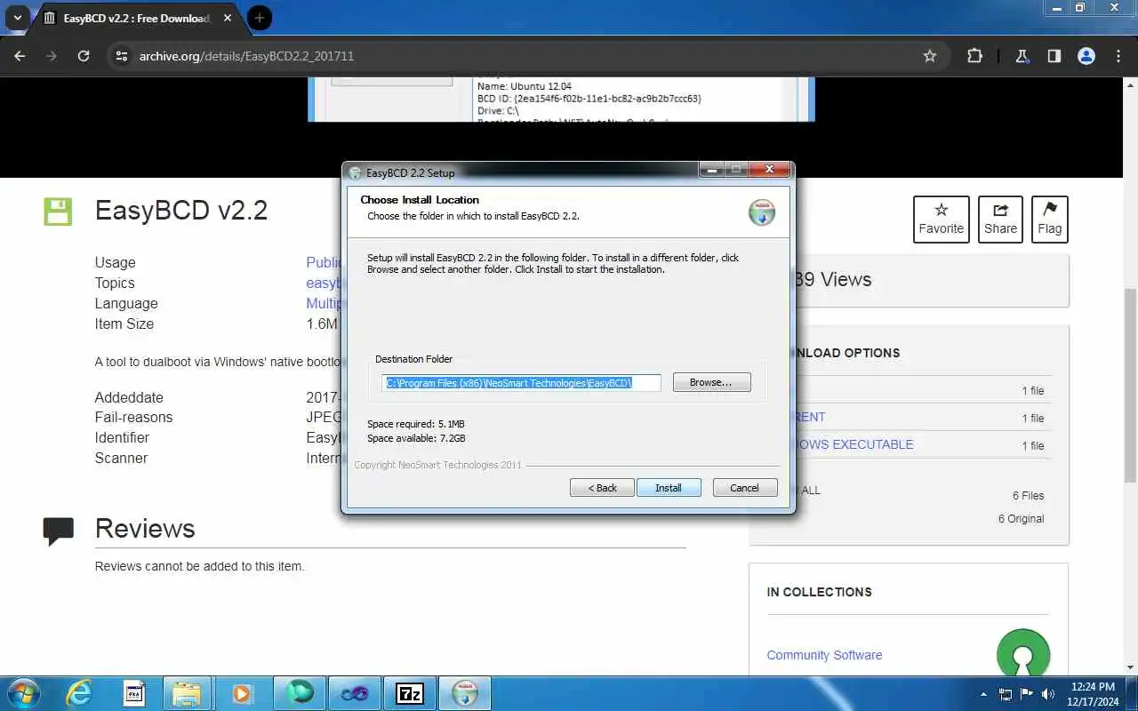This screenshot has height=711, width=1138.
Task: Click the Destination Folder path field
Action: click(521, 383)
